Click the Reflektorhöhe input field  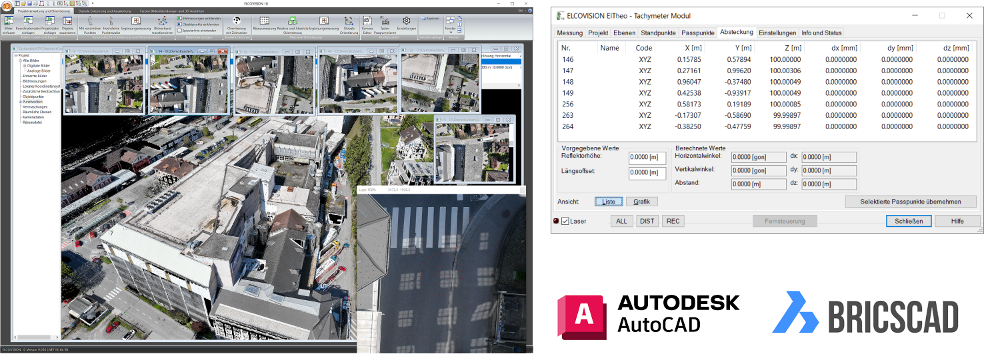tap(647, 158)
